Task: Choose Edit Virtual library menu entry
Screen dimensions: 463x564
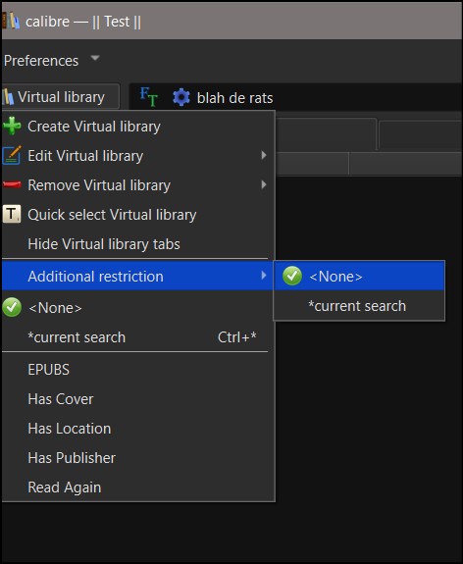Action: pyautogui.click(x=138, y=156)
